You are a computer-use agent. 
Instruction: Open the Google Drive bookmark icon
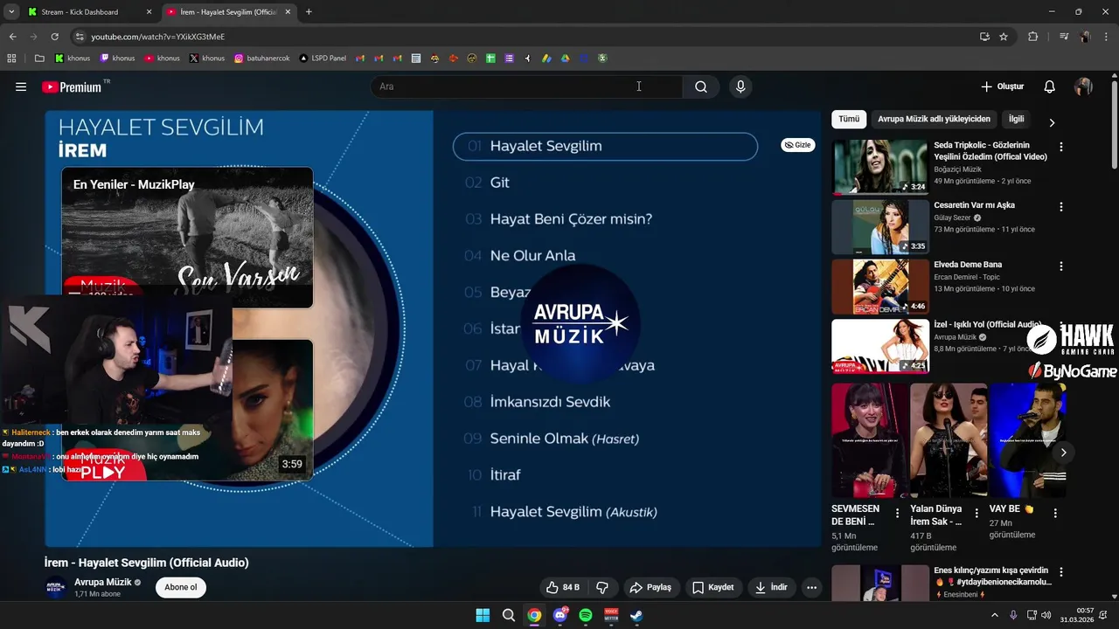[565, 59]
